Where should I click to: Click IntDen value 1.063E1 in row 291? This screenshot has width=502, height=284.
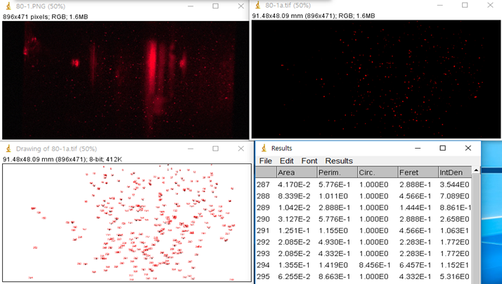click(x=455, y=230)
